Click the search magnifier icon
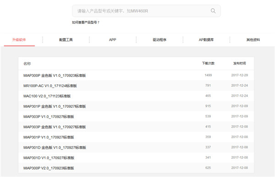Screen dimensions: 275x177 point(213,11)
